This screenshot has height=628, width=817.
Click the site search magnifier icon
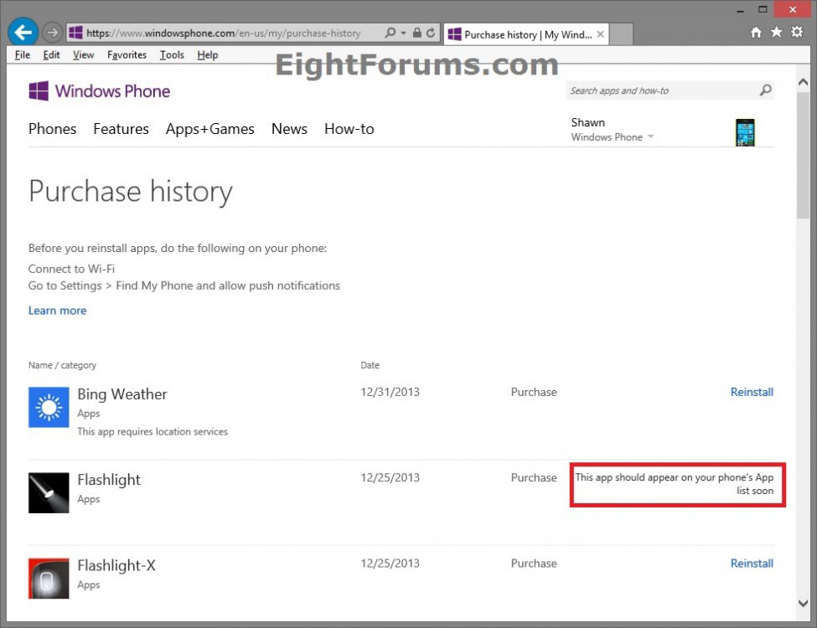[765, 90]
